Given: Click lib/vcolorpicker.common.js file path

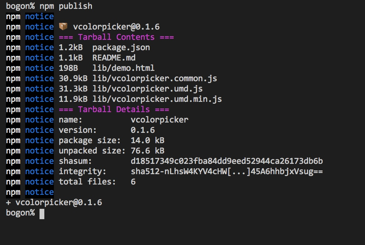Looking at the screenshot, I should click(x=154, y=79).
